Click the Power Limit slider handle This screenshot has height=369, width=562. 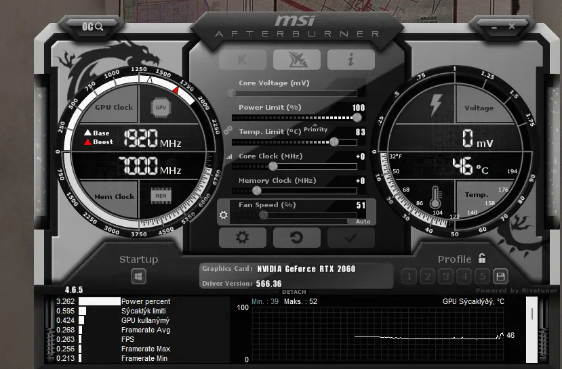tap(357, 117)
